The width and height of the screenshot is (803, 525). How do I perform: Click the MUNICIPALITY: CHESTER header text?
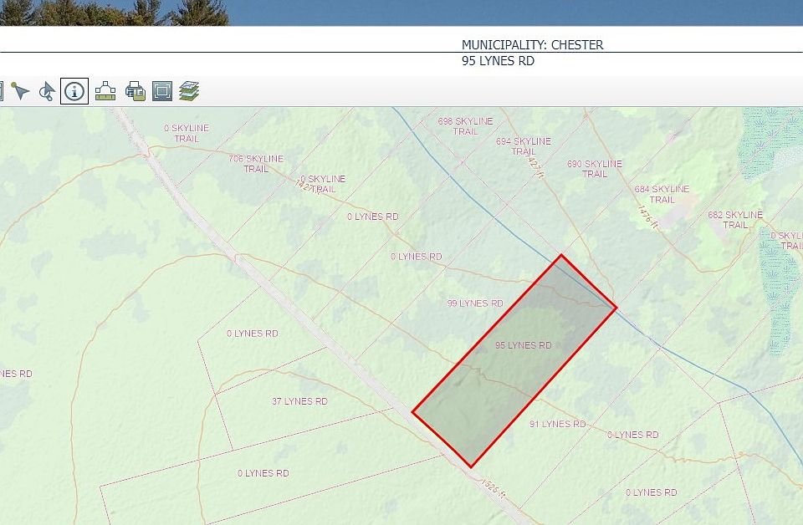coord(533,45)
